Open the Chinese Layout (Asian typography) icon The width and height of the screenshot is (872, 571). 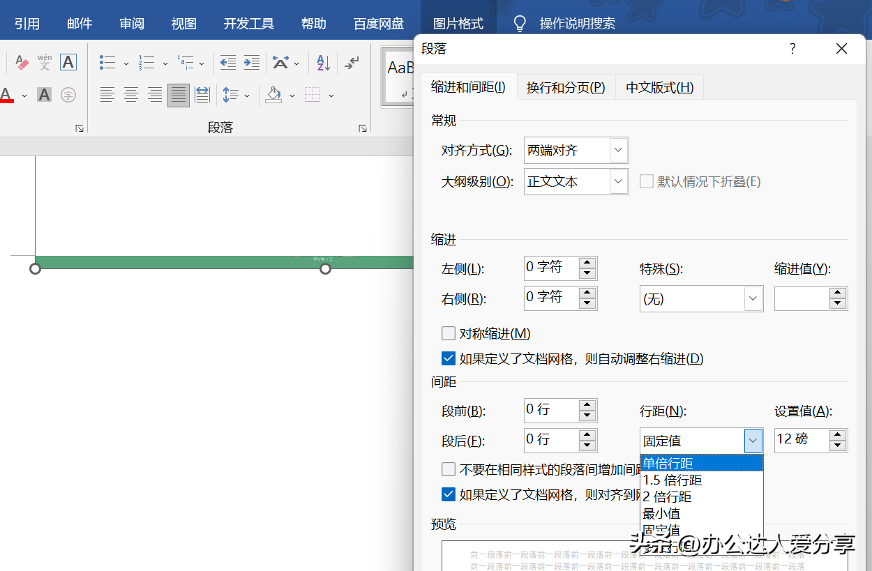(x=281, y=63)
